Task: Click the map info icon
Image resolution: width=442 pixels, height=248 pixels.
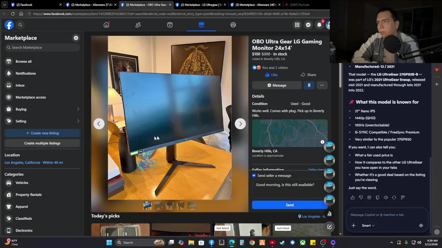Action: 323,142
